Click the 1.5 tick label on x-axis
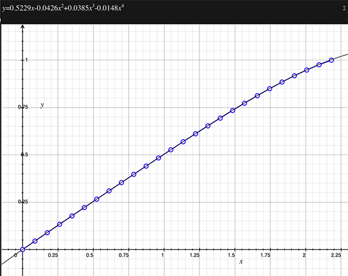 233,255
